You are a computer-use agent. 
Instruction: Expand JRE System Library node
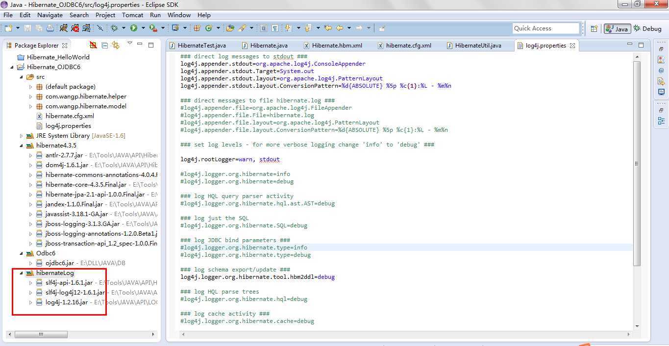click(x=21, y=136)
